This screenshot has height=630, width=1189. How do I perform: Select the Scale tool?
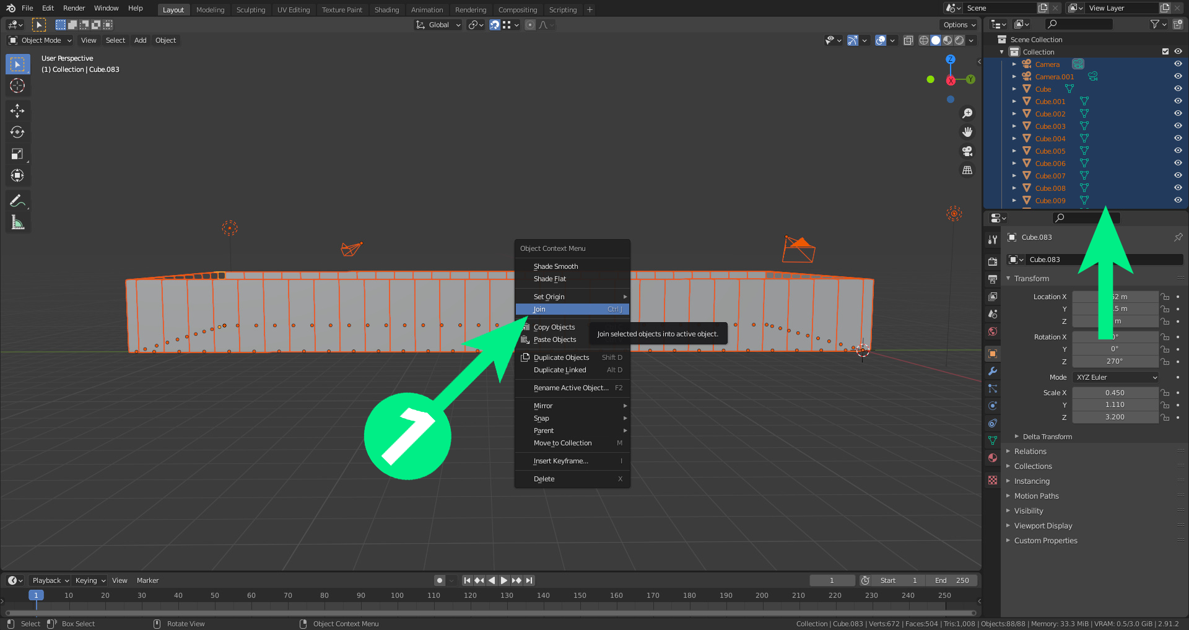17,154
